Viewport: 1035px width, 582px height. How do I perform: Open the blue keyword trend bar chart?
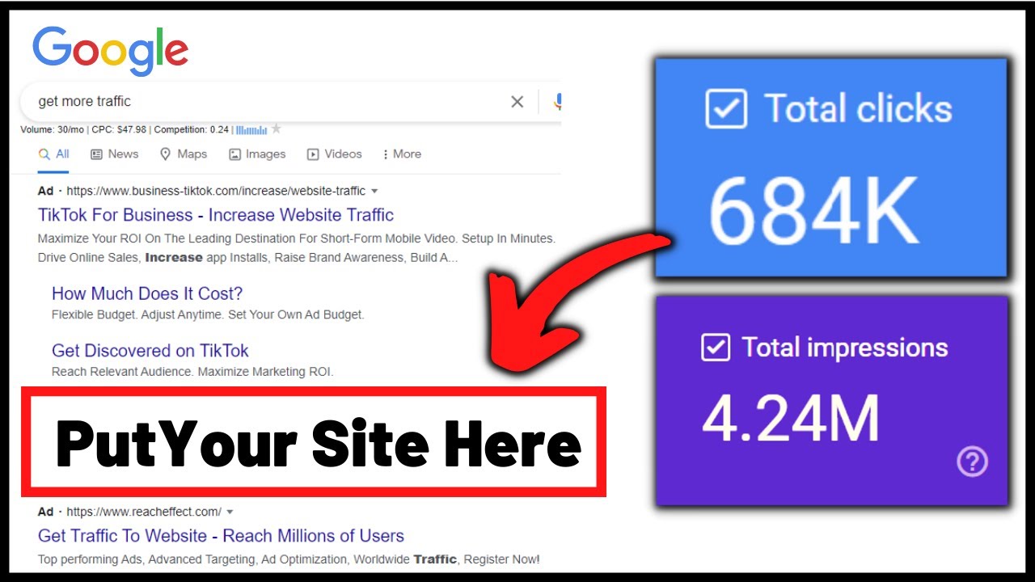click(251, 129)
